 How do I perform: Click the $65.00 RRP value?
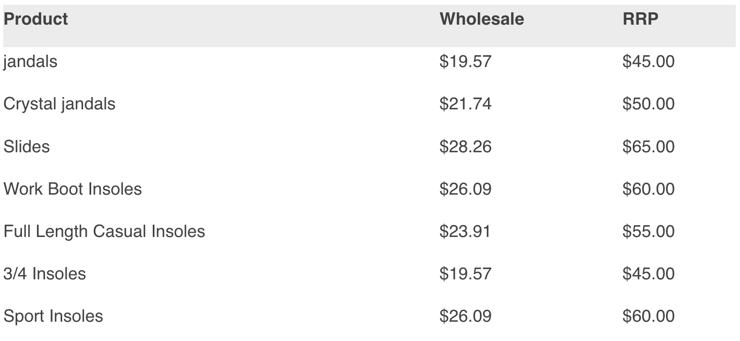point(648,146)
